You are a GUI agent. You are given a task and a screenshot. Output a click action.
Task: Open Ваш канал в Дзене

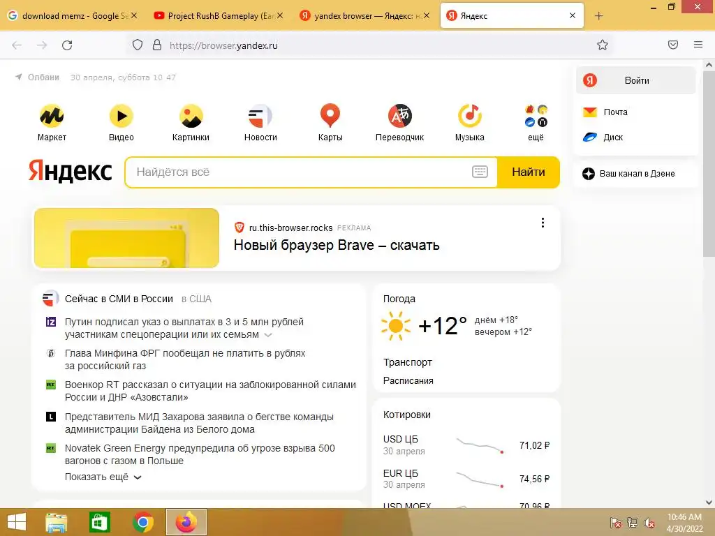pyautogui.click(x=628, y=174)
